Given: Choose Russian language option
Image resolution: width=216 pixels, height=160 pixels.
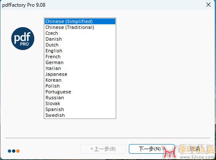Looking at the screenshot, I should point(80,98).
